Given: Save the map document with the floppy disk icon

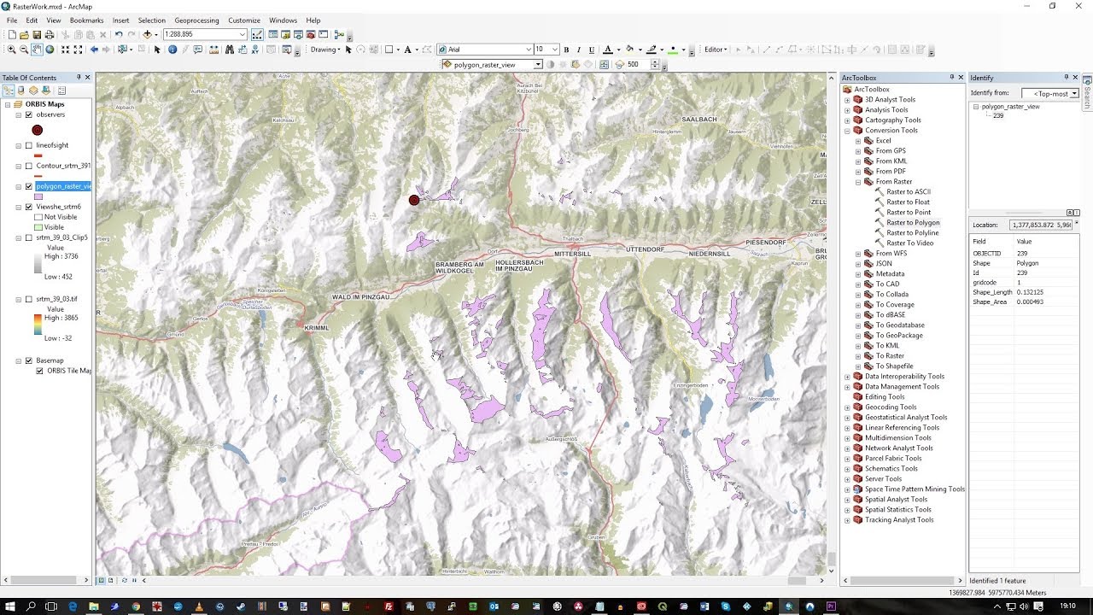Looking at the screenshot, I should [37, 34].
